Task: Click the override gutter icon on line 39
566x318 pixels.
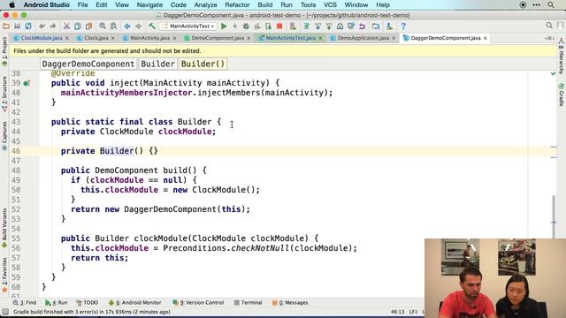Action: coord(27,83)
